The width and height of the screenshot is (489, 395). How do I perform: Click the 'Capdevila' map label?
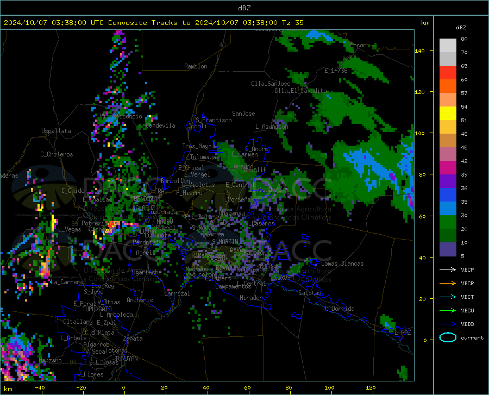(x=160, y=126)
